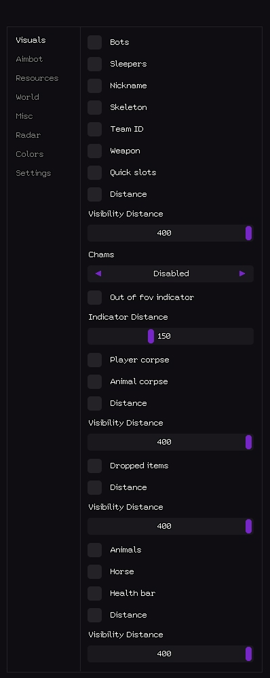Screen dimensions: 270x678
Task: Enable the Horse checkbox
Action: [x=94, y=571]
